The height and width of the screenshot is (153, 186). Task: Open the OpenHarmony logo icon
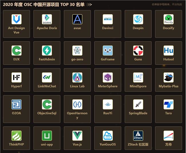(x=77, y=104)
